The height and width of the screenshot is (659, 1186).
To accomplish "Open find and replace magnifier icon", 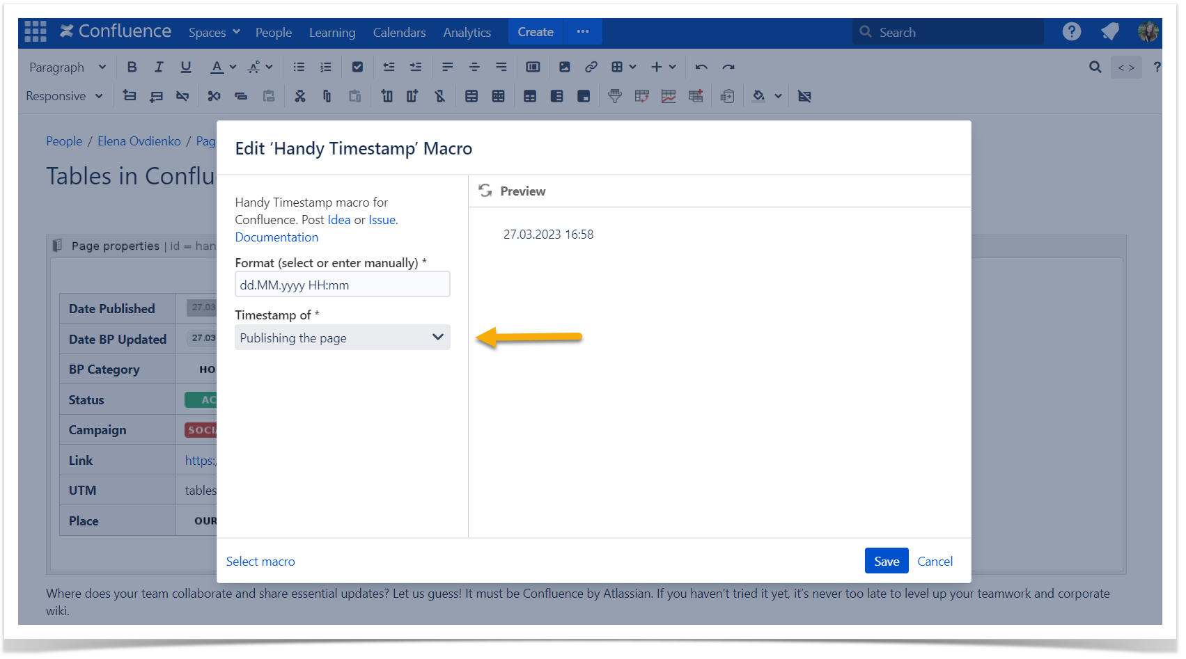I will pos(1095,67).
